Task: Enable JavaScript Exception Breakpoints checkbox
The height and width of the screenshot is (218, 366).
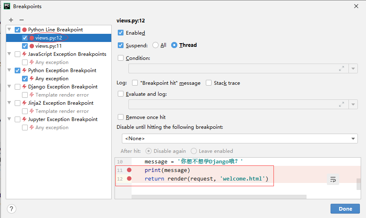Action: pyautogui.click(x=18, y=54)
